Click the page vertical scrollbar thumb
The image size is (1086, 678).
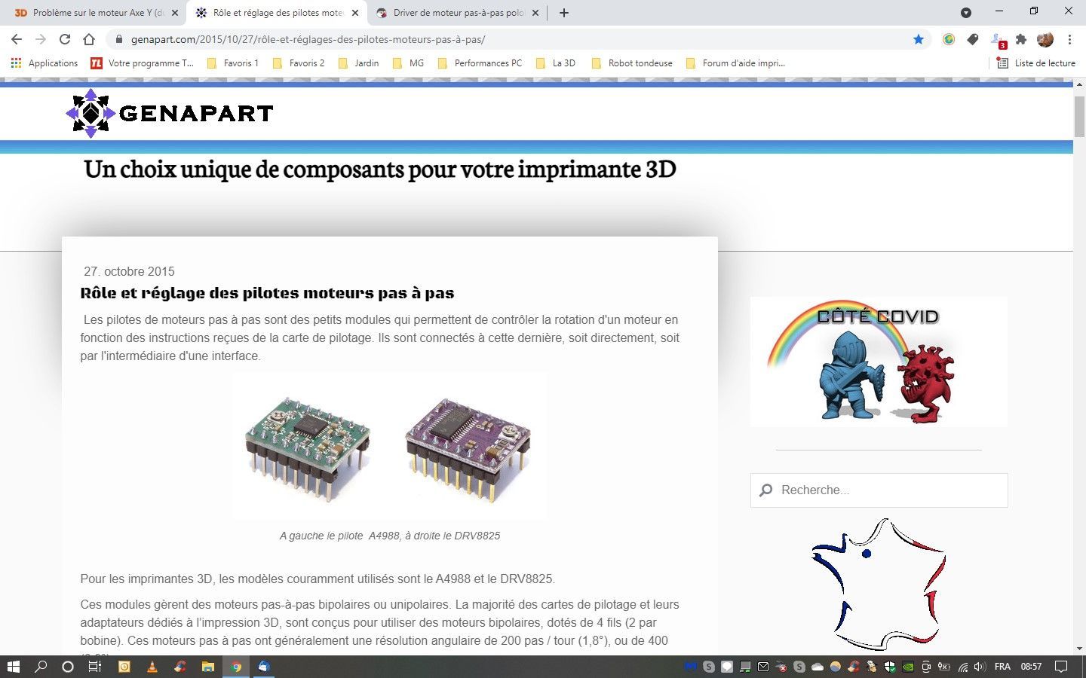(x=1079, y=117)
